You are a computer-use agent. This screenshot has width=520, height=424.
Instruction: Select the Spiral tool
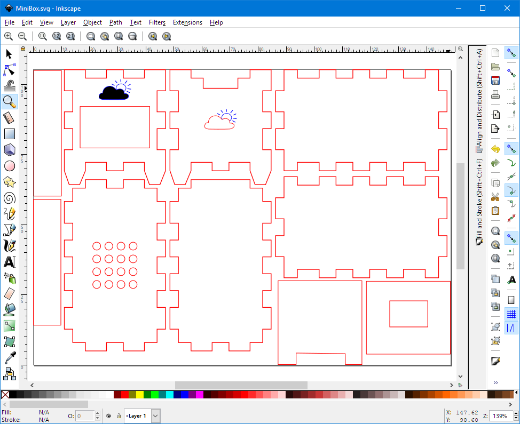pyautogui.click(x=9, y=198)
